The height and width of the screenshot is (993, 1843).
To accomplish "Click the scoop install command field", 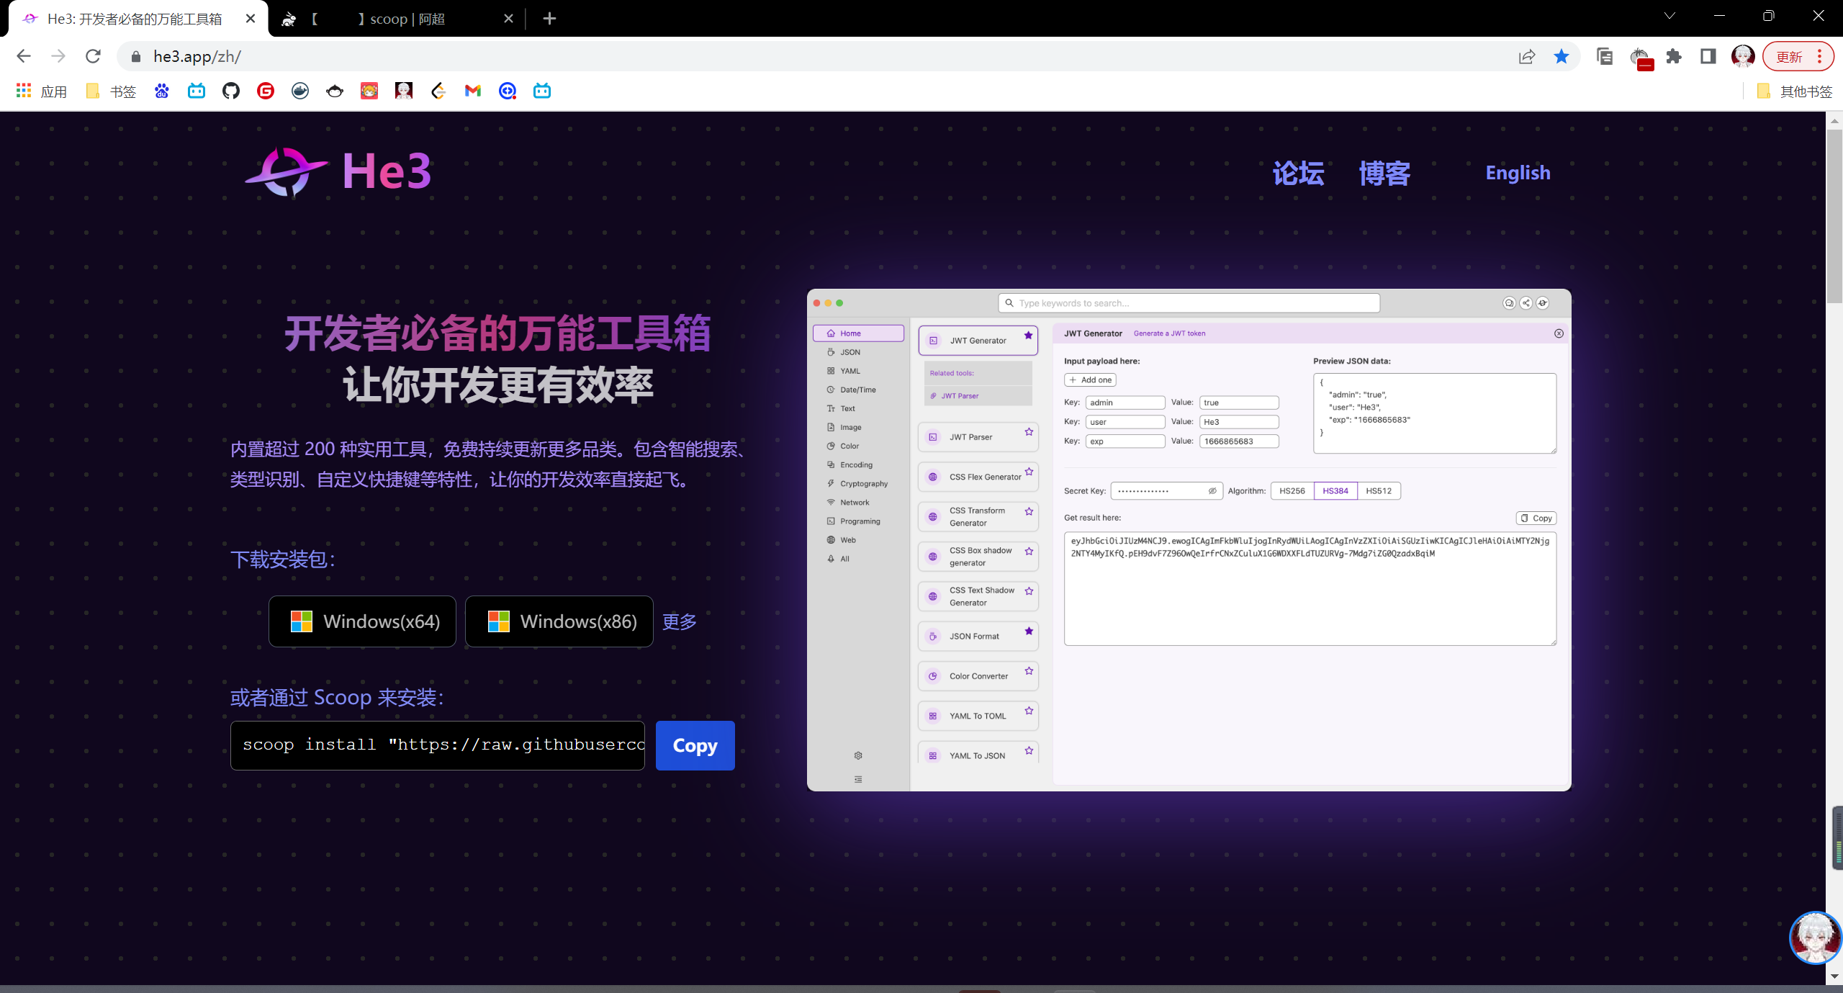I will pos(437,745).
